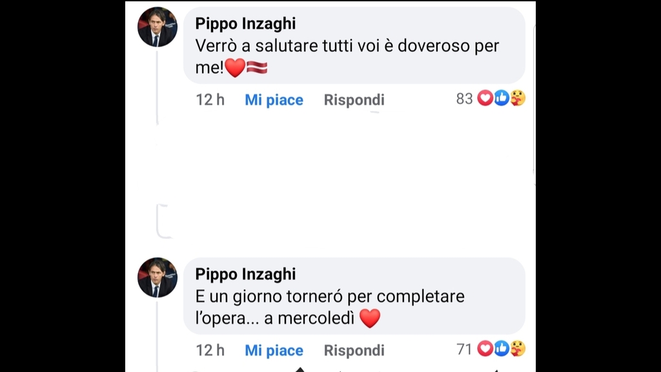Click the heart reaction icon beside count 71
The width and height of the screenshot is (661, 372).
[485, 349]
